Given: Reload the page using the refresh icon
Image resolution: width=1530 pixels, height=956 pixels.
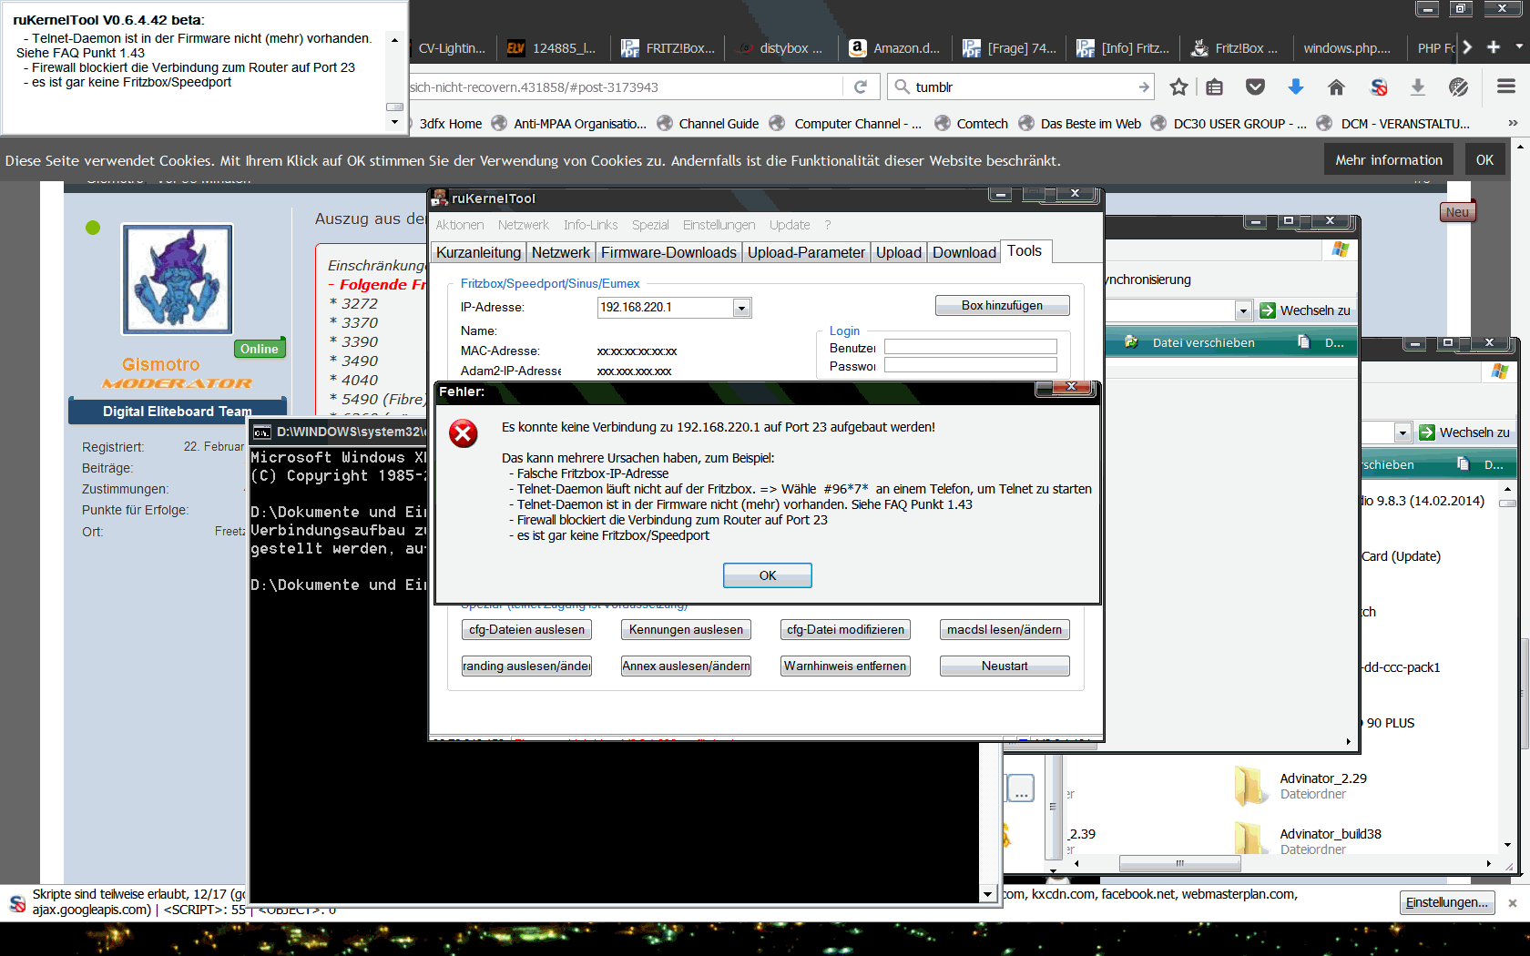Looking at the screenshot, I should coord(861,87).
